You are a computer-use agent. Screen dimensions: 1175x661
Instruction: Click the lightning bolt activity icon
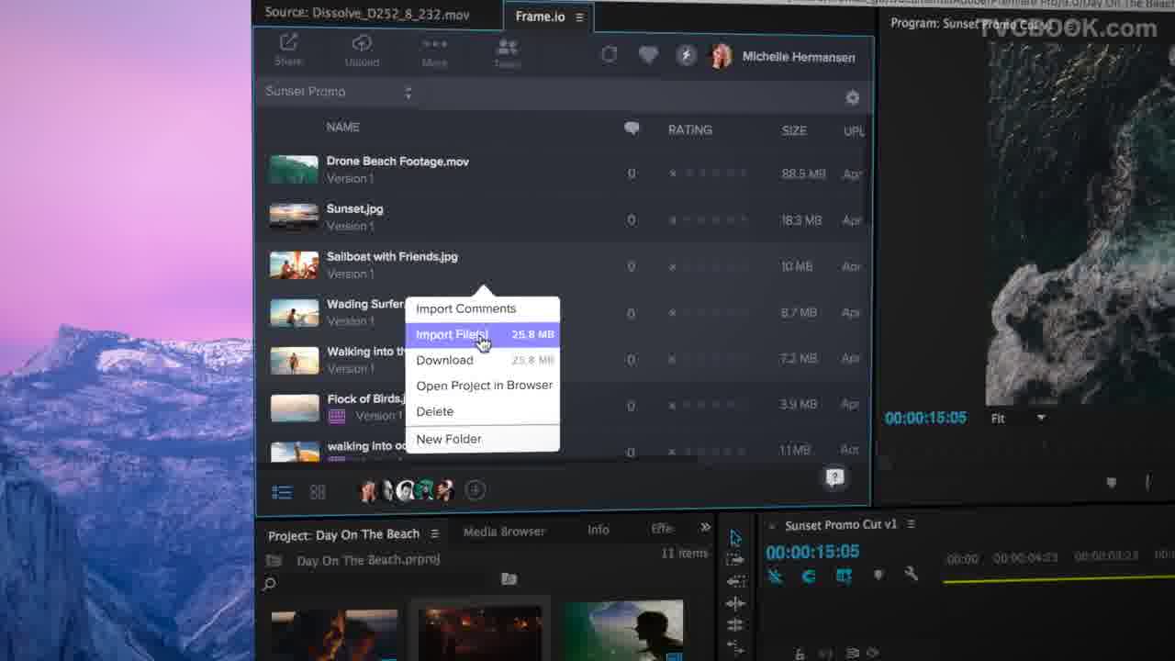[686, 56]
